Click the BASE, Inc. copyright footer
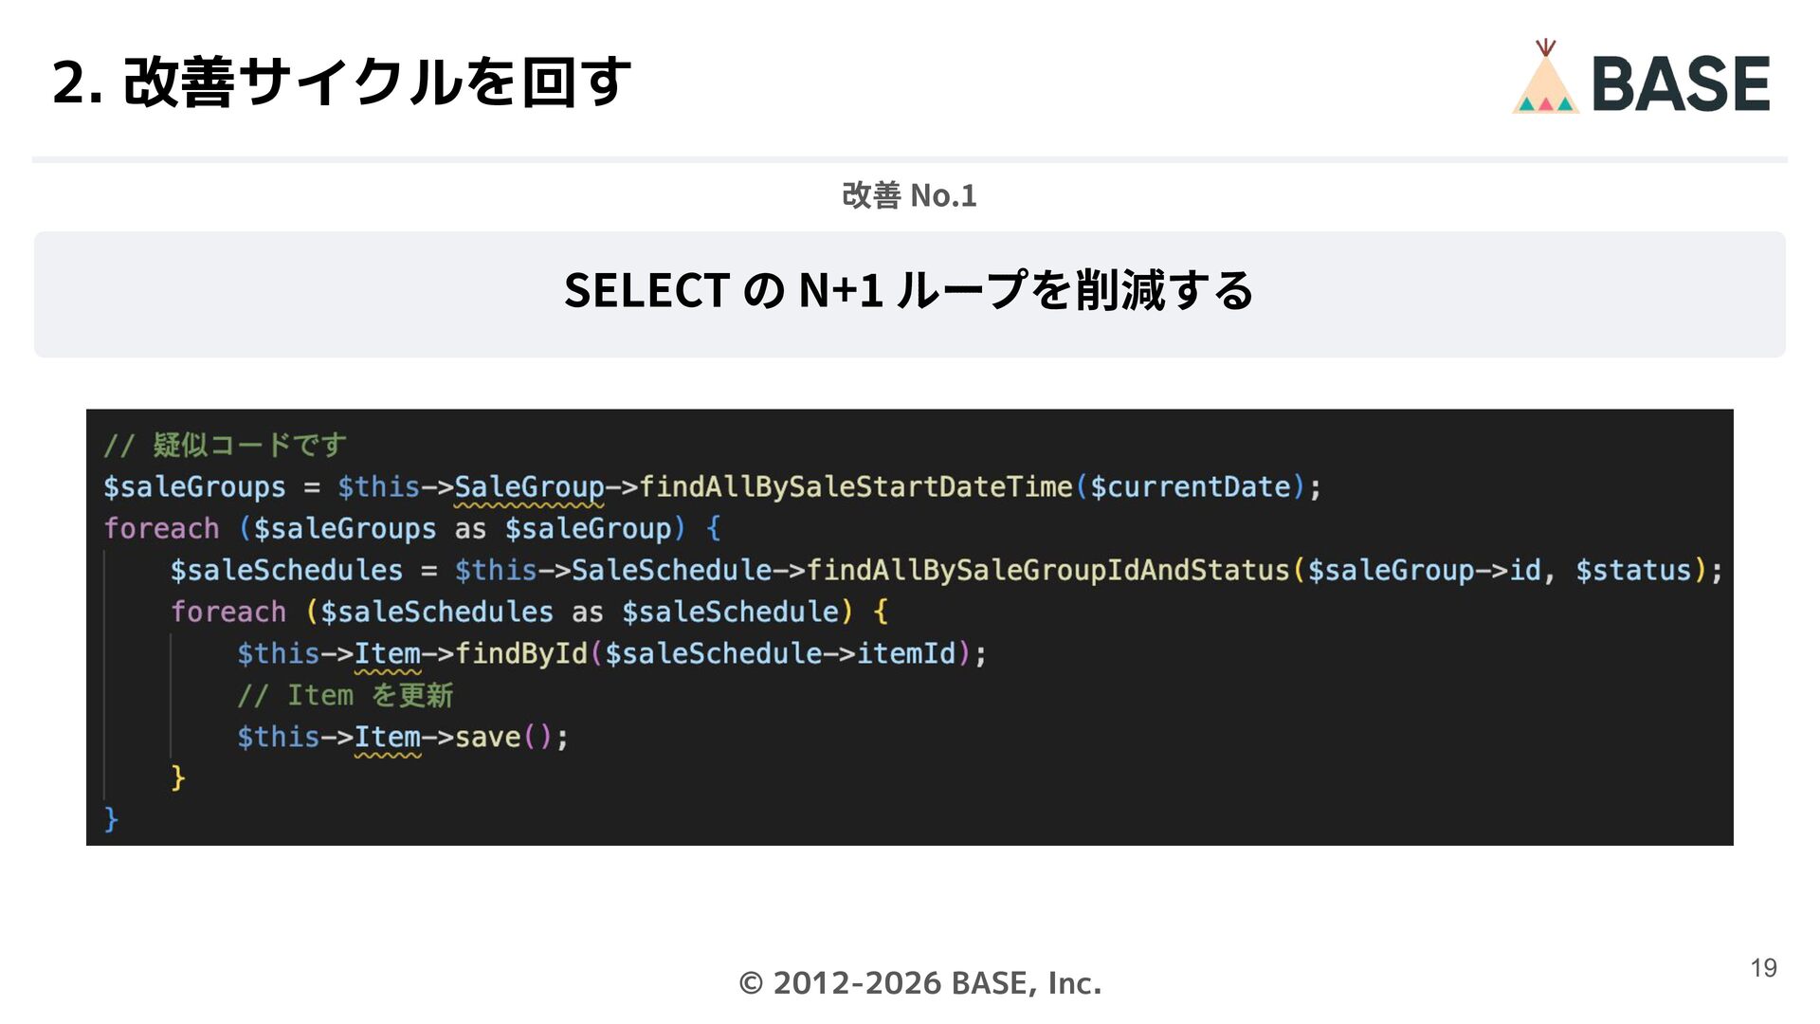The image size is (1820, 1024). point(919,983)
